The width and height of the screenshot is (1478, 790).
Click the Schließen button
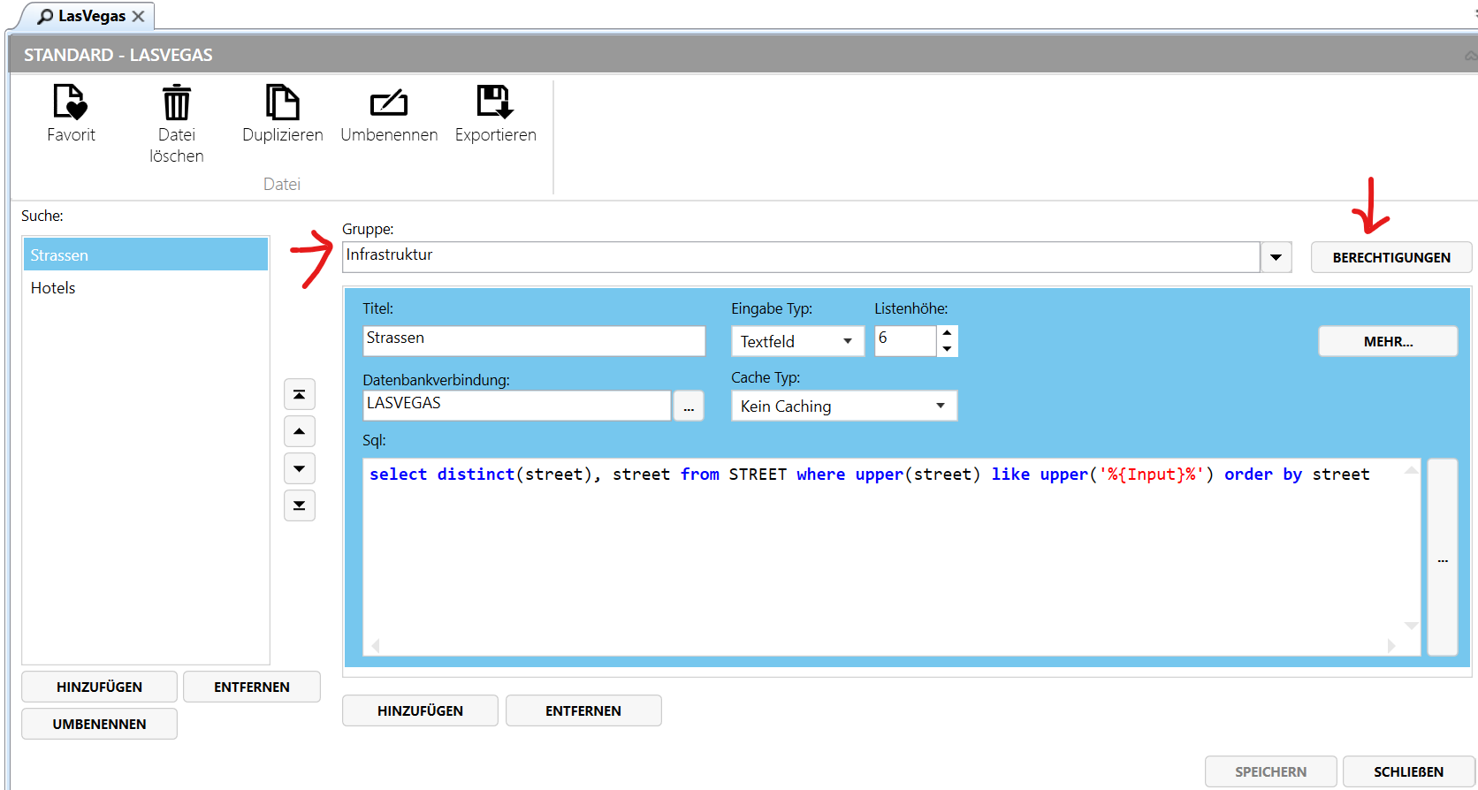[x=1408, y=771]
